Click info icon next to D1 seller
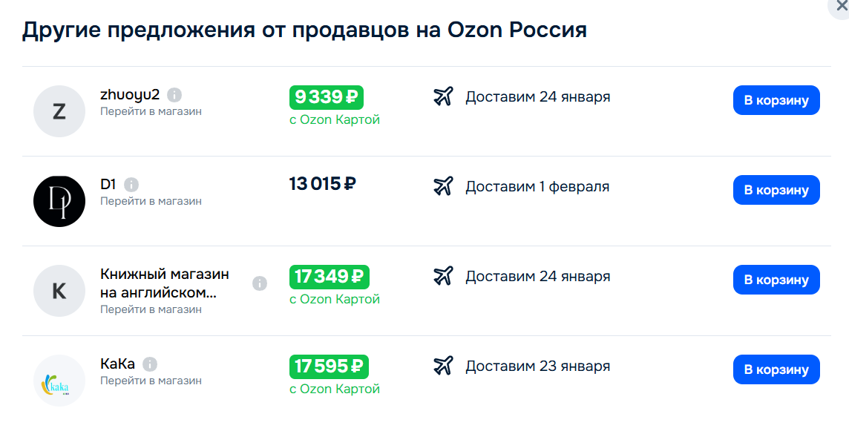The height and width of the screenshot is (434, 849). click(131, 185)
